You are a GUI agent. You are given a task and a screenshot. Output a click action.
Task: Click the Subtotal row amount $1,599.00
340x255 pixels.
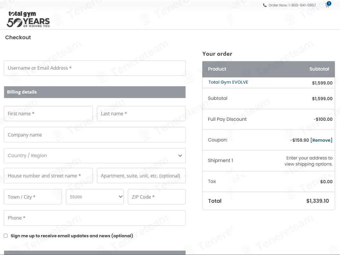coord(322,99)
